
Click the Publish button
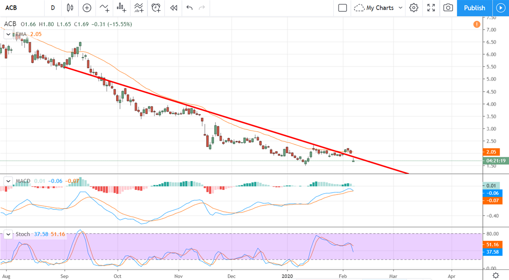point(474,8)
